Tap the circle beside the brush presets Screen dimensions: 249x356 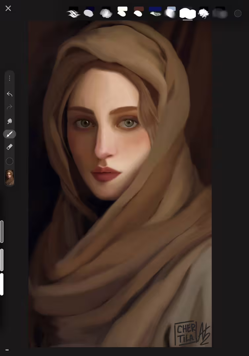(x=238, y=14)
